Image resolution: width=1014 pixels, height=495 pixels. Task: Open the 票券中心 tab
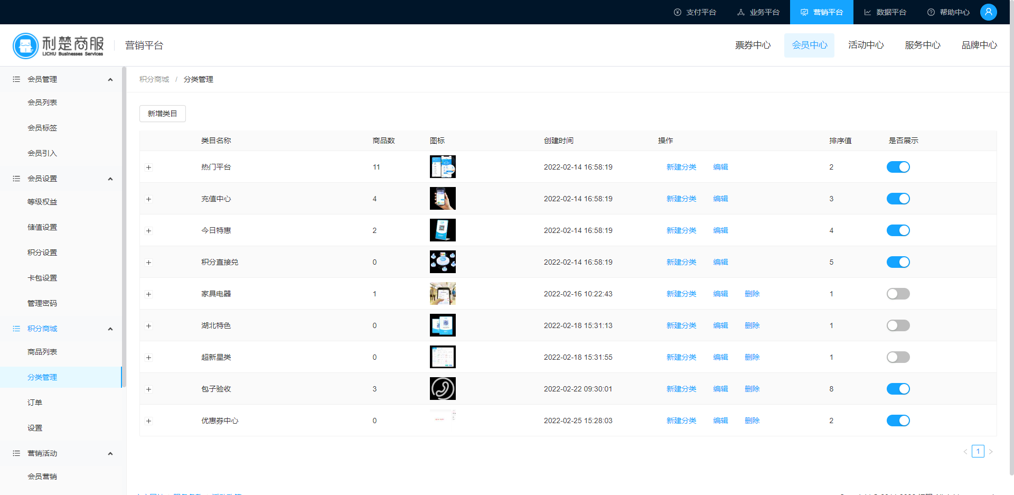click(x=753, y=45)
